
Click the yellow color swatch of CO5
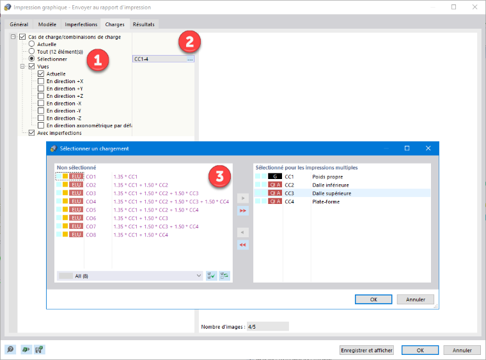(65, 210)
